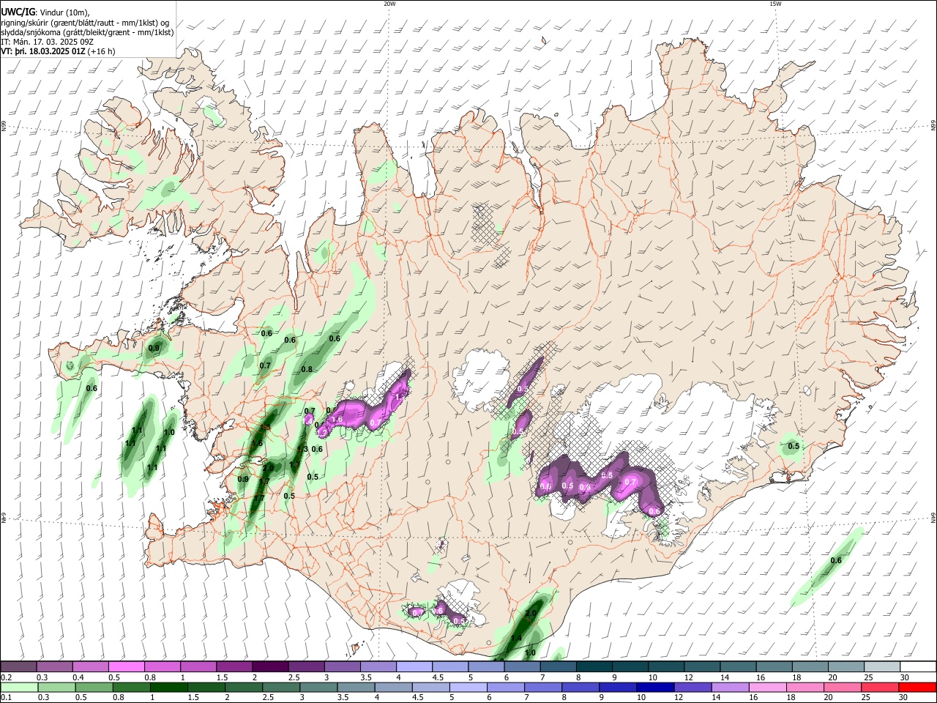Viewport: 937px width, 703px height.
Task: Click the 15W longitude label
Action: click(x=775, y=4)
